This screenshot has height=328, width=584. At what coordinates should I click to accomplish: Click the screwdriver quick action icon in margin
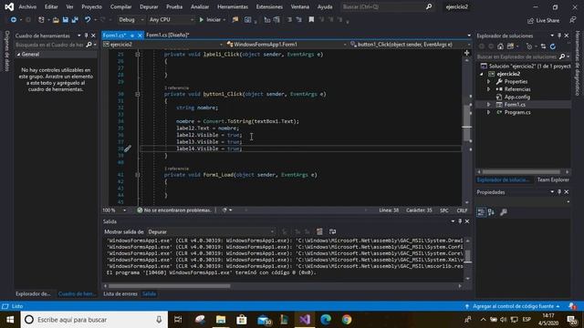(128, 149)
